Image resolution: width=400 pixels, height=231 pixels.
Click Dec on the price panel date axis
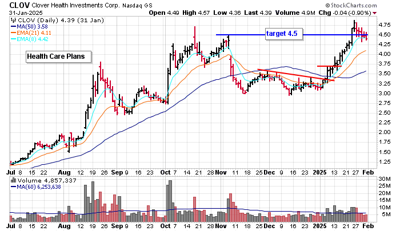tap(269, 172)
